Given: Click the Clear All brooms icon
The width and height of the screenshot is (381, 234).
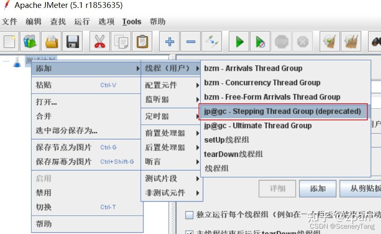Looking at the screenshot, I should (x=351, y=41).
